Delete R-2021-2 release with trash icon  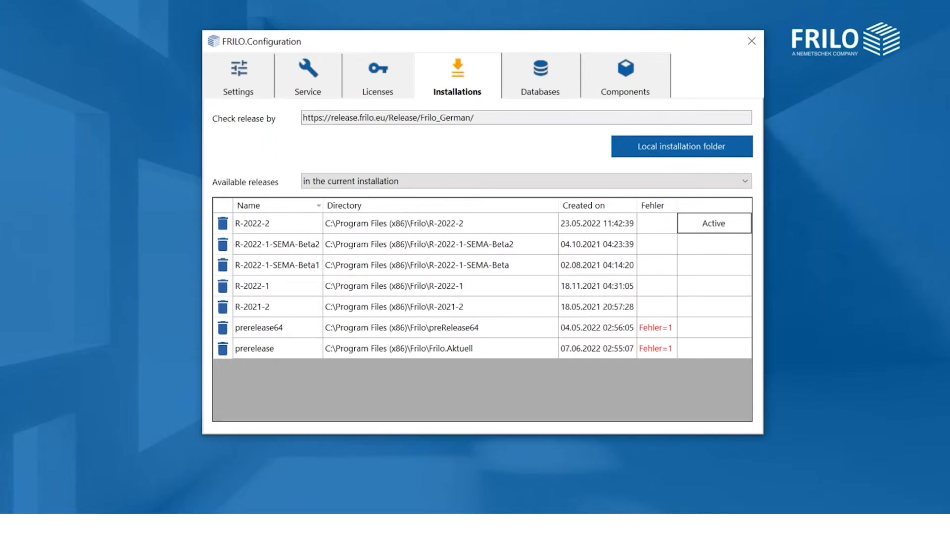223,307
